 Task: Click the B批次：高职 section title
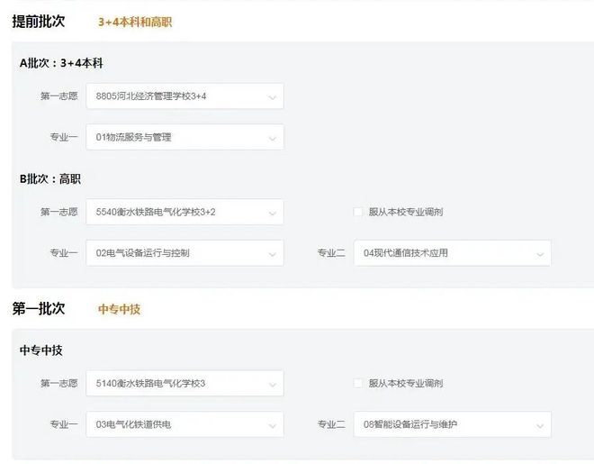(x=50, y=178)
